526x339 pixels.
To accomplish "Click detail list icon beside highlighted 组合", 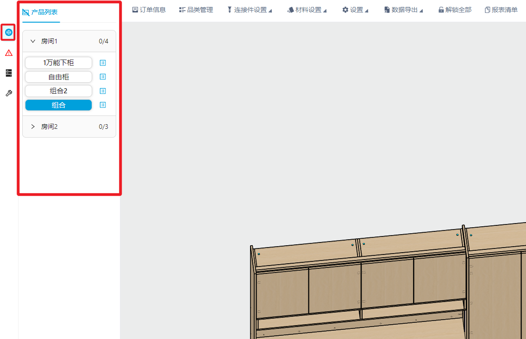I will [x=103, y=105].
